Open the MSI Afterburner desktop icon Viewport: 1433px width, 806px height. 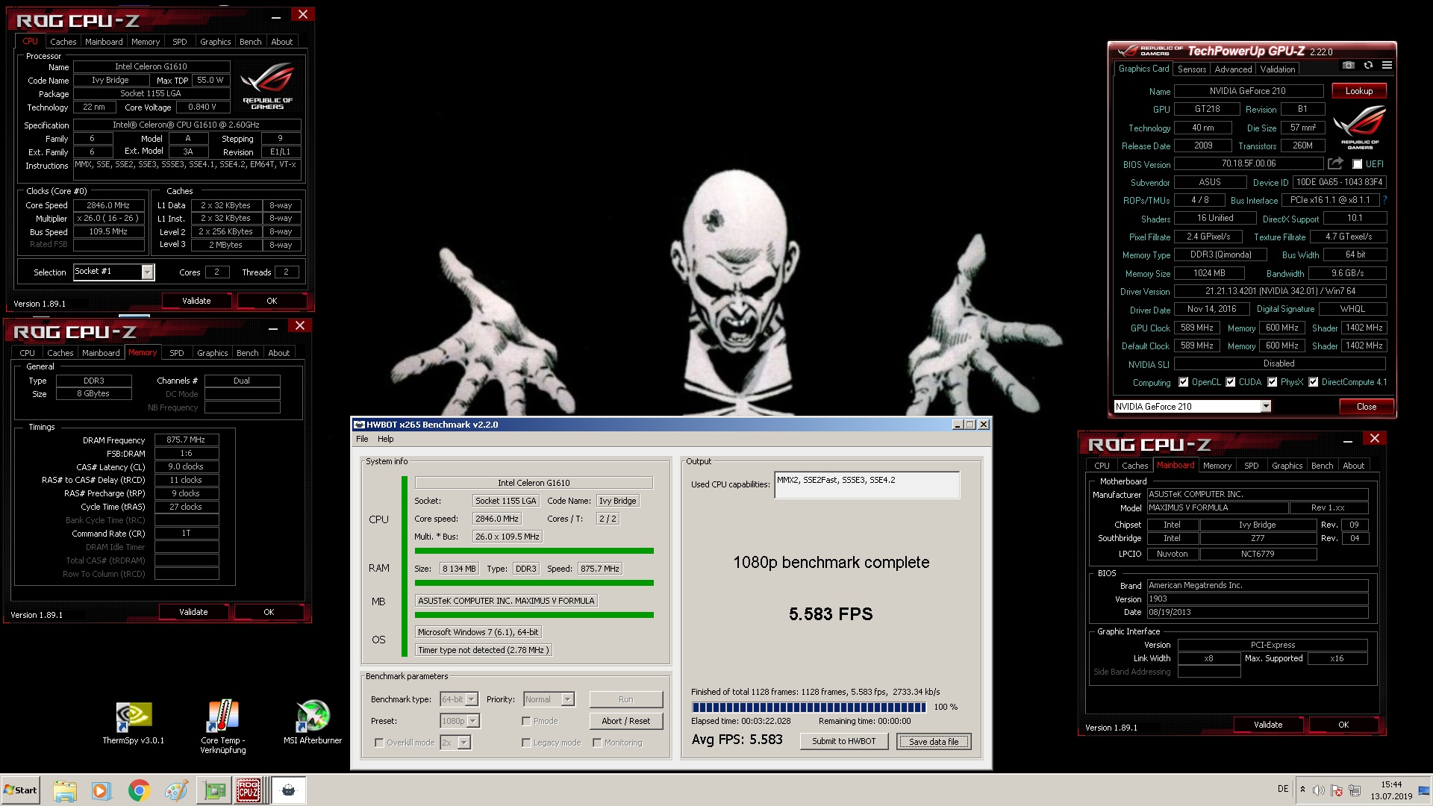pyautogui.click(x=313, y=722)
